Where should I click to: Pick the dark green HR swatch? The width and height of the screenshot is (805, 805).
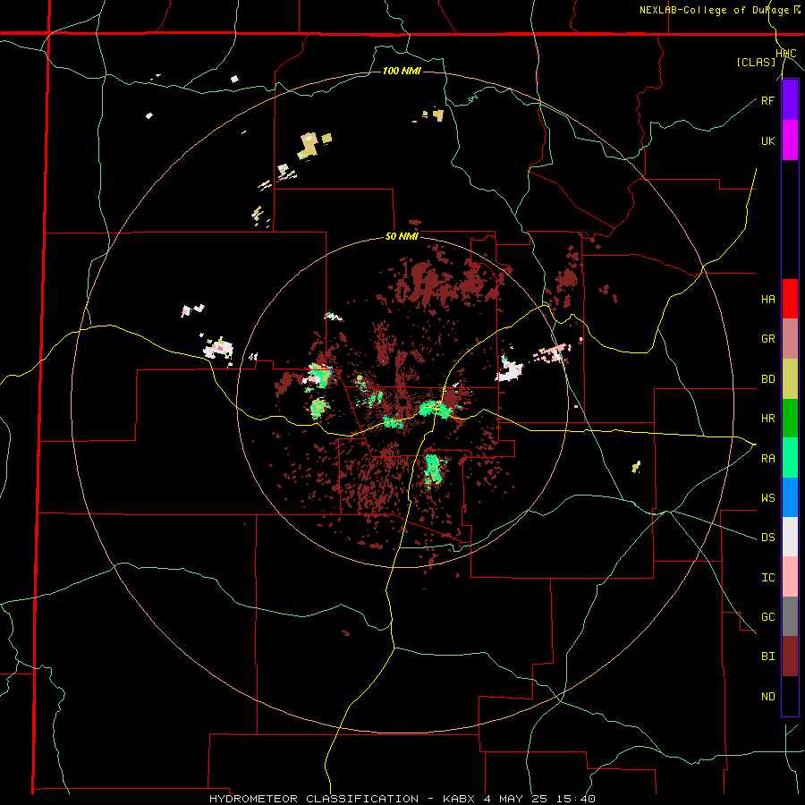pyautogui.click(x=790, y=419)
